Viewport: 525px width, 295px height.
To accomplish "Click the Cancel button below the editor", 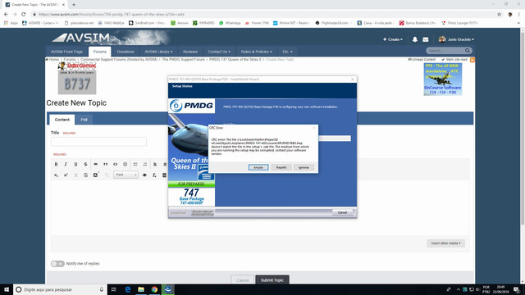I will (243, 280).
